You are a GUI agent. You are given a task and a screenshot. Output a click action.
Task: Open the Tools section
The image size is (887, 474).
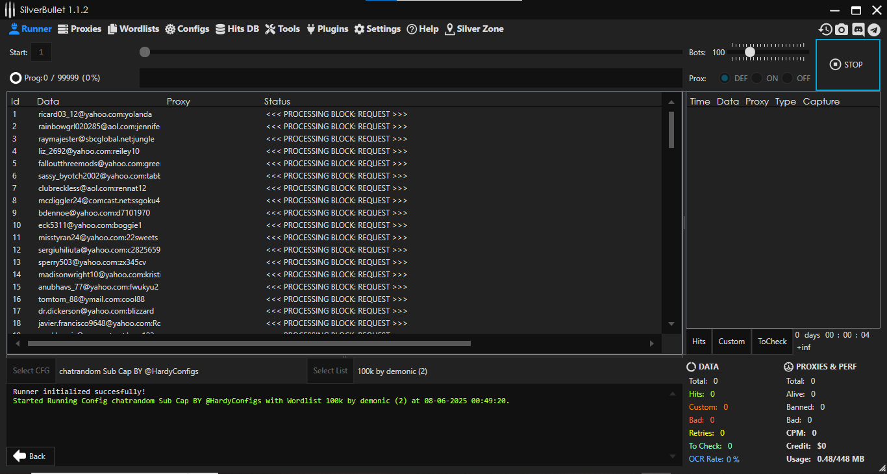[282, 29]
